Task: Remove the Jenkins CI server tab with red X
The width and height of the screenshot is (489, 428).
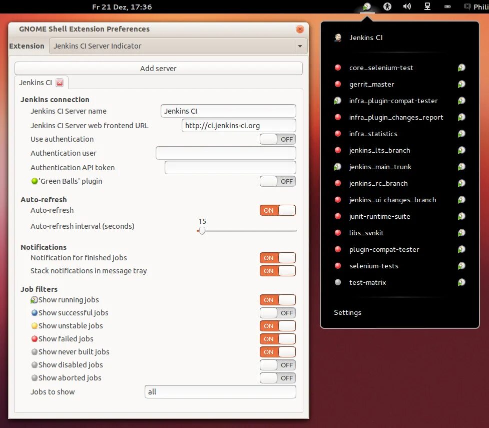Action: tap(60, 83)
